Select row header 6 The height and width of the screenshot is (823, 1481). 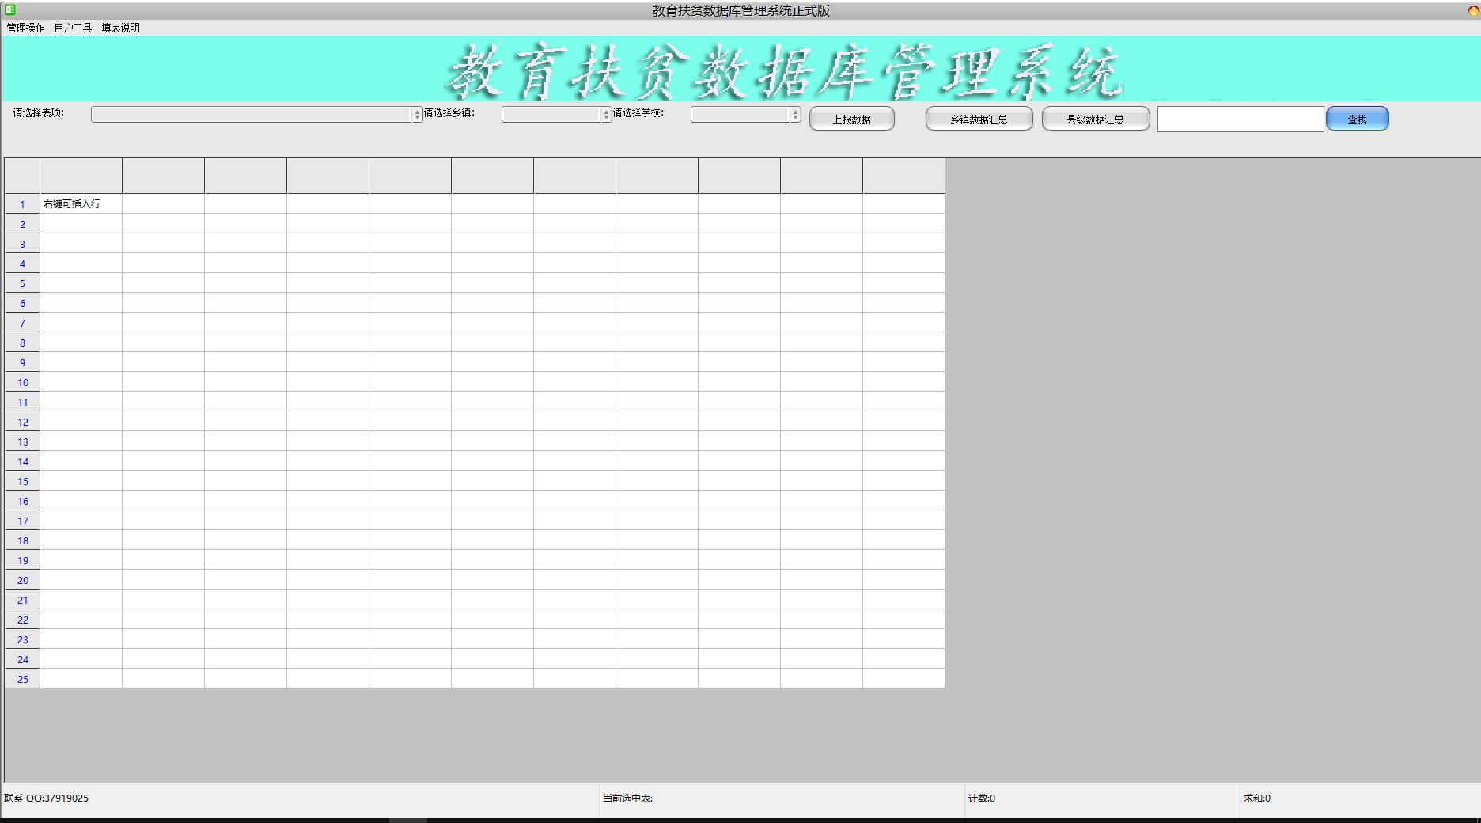(22, 303)
